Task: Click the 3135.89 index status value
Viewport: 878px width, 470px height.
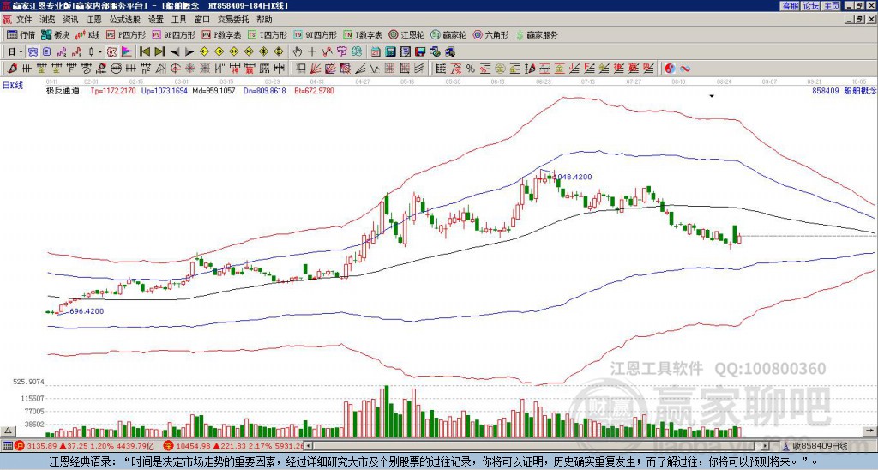Action: click(x=42, y=446)
